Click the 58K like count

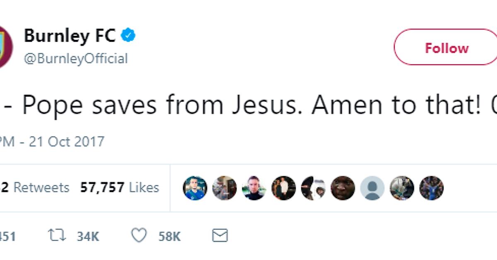pyautogui.click(x=169, y=236)
